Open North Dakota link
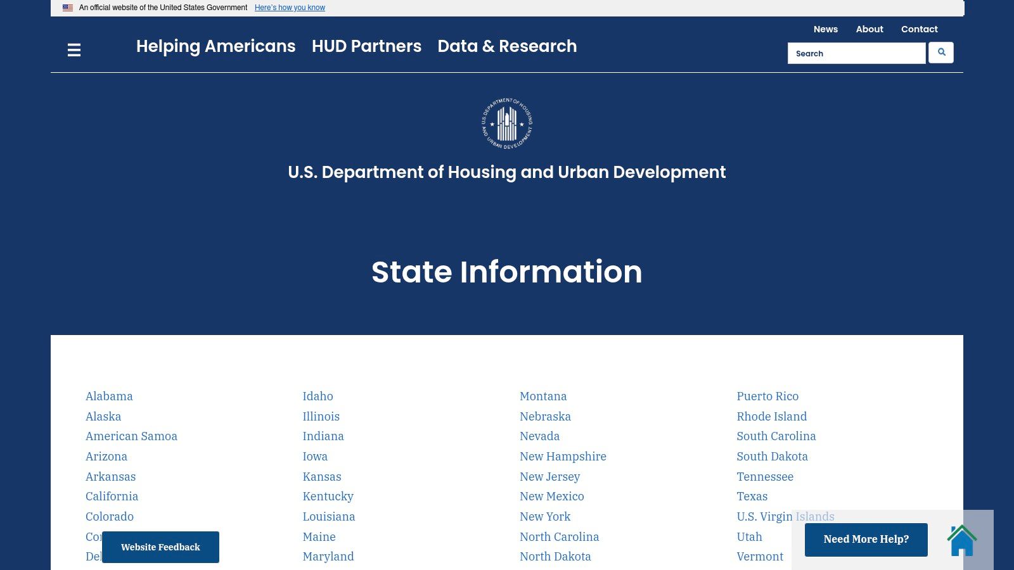The image size is (1014, 570). (555, 557)
